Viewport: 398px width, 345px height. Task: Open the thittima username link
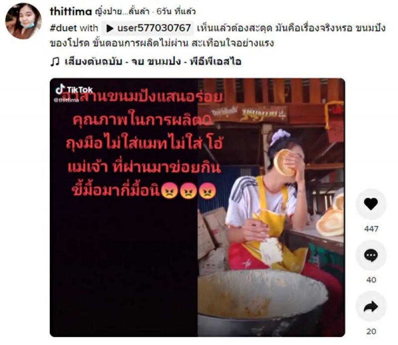[71, 11]
